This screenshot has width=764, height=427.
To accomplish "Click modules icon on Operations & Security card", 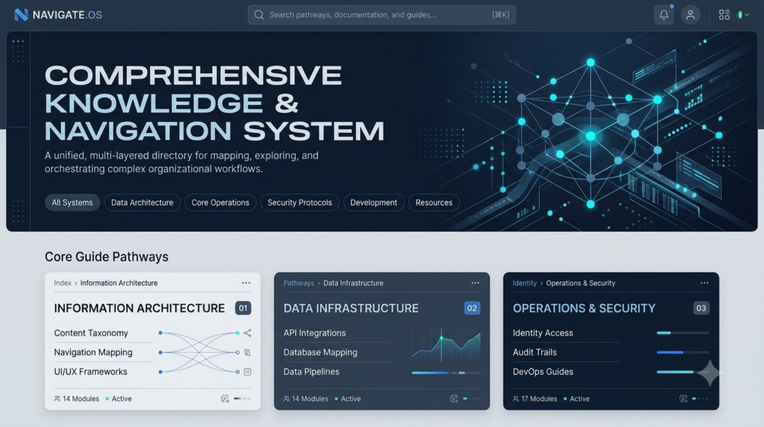I will pyautogui.click(x=516, y=399).
